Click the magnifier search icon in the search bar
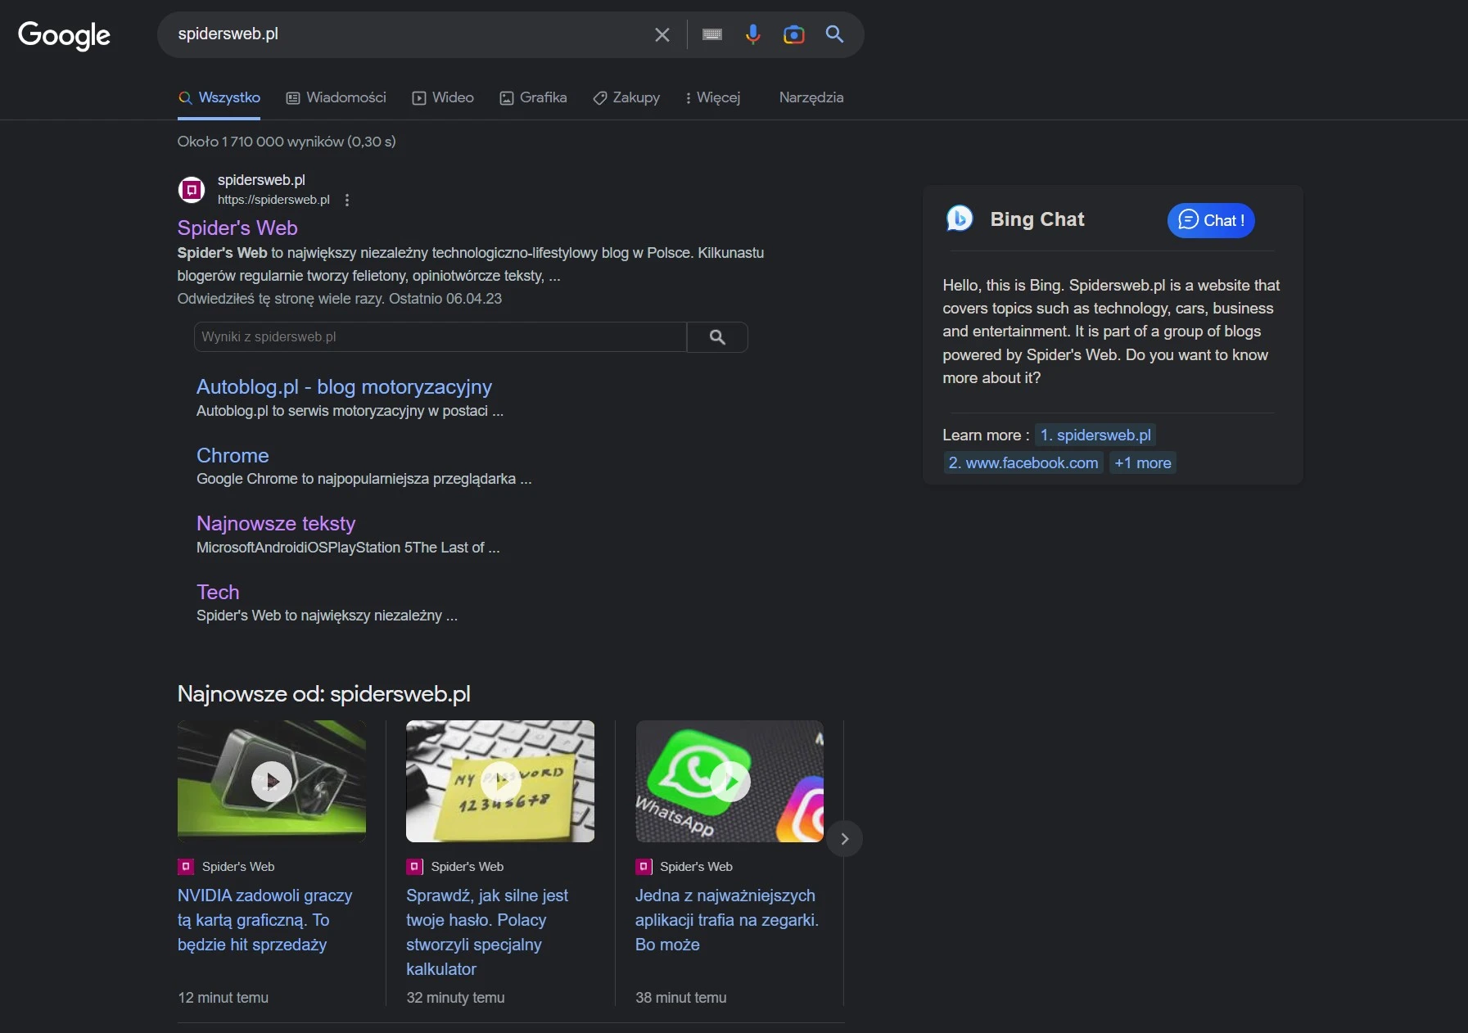This screenshot has height=1033, width=1468. pos(834,34)
